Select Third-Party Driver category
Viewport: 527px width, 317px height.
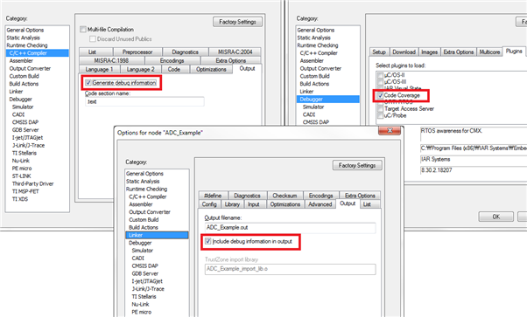coord(33,183)
